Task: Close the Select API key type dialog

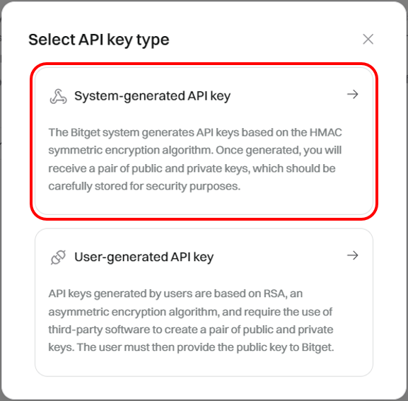Action: pos(368,40)
